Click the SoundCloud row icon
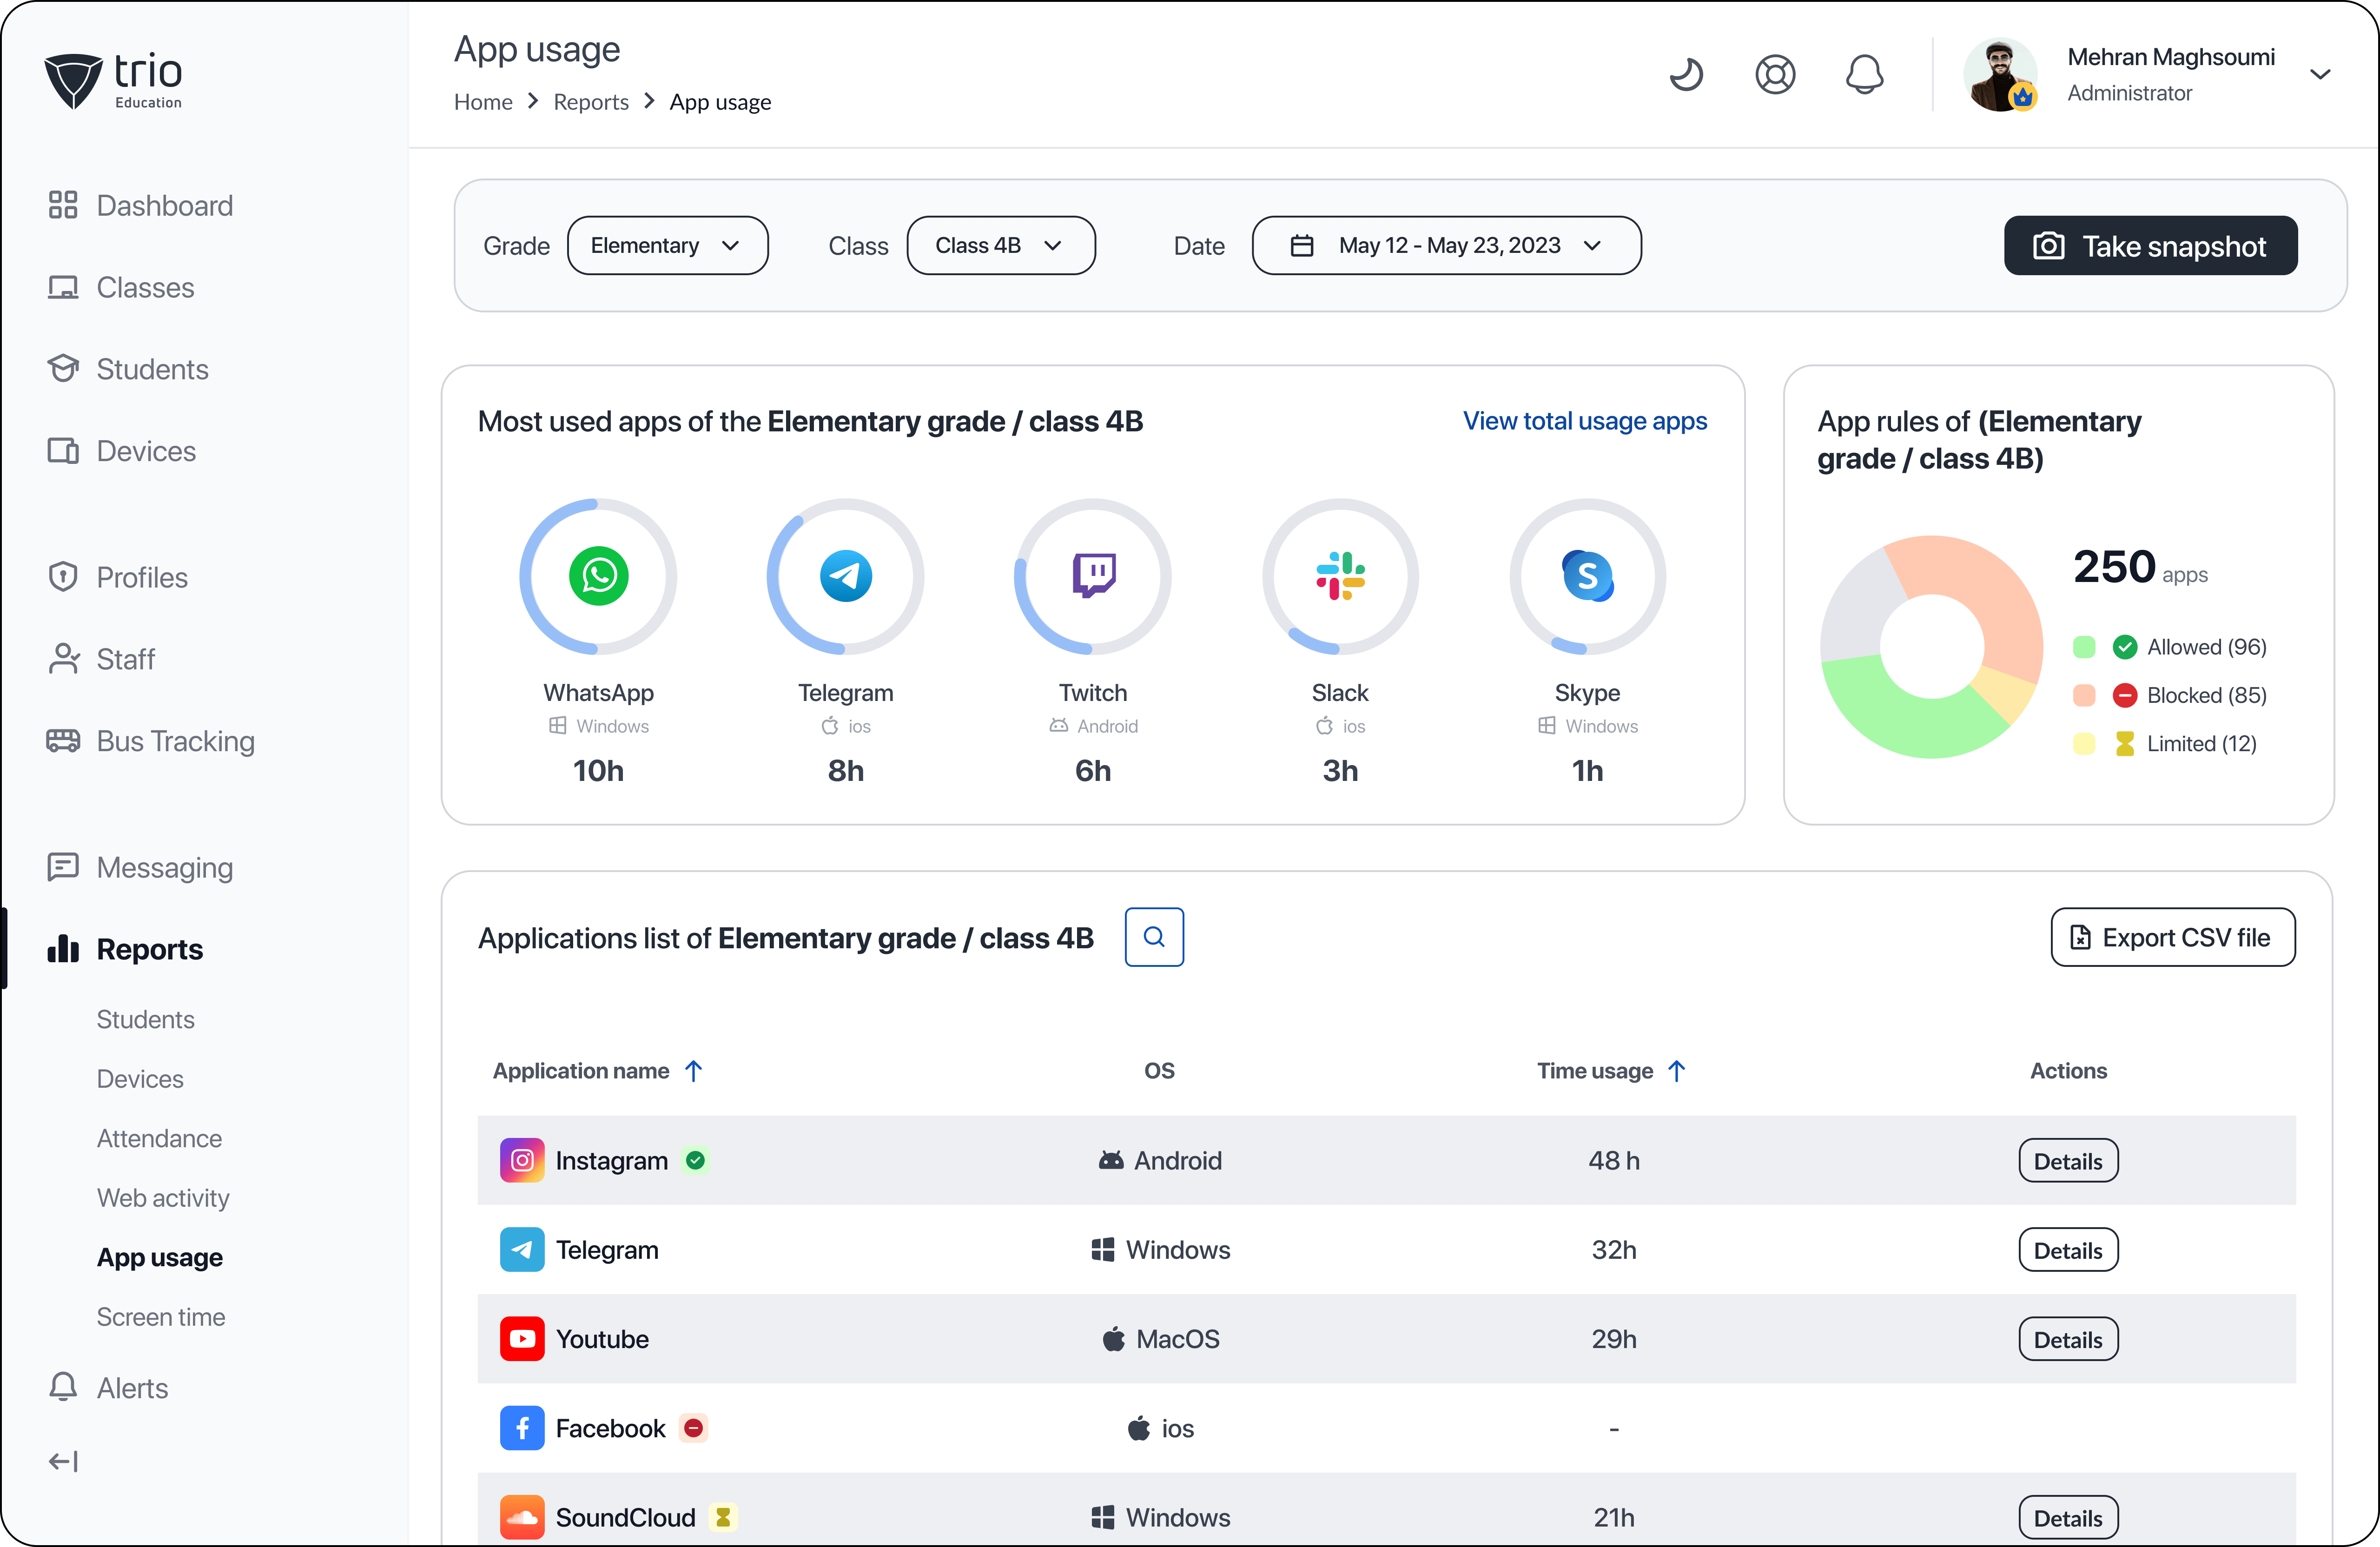The image size is (2380, 1547). tap(522, 1517)
